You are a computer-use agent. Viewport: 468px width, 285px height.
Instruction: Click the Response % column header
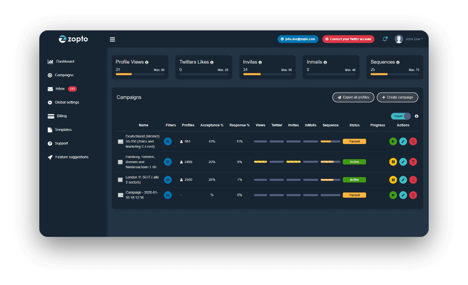coord(239,125)
